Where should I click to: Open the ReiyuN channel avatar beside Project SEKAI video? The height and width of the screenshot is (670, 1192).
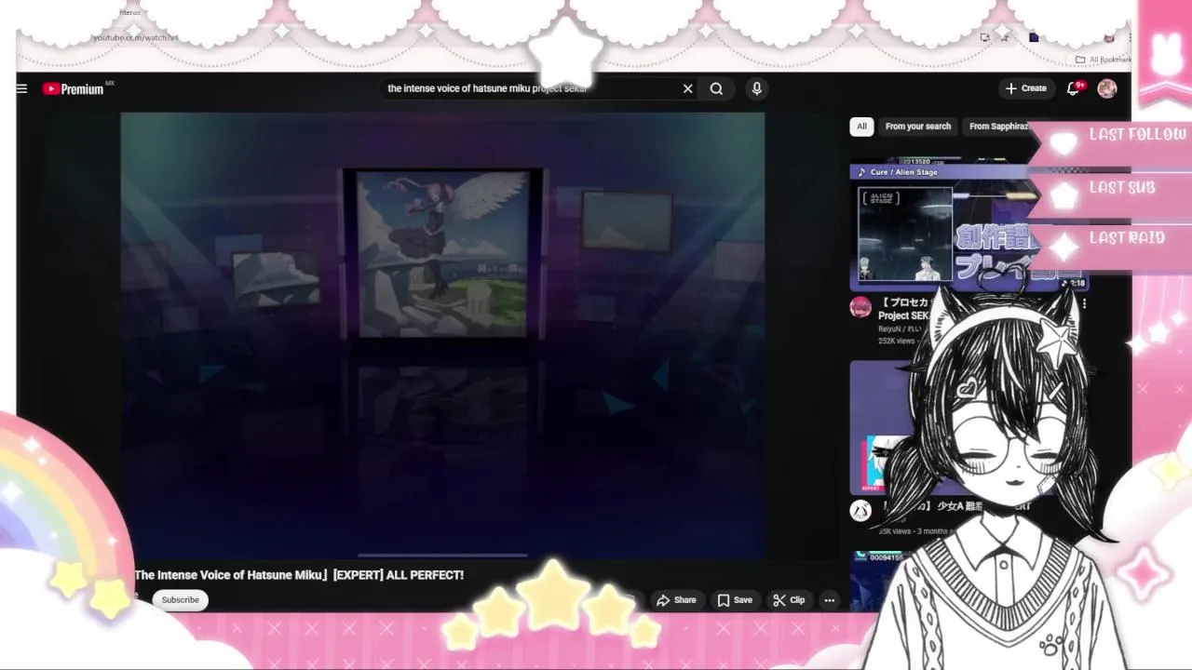860,308
